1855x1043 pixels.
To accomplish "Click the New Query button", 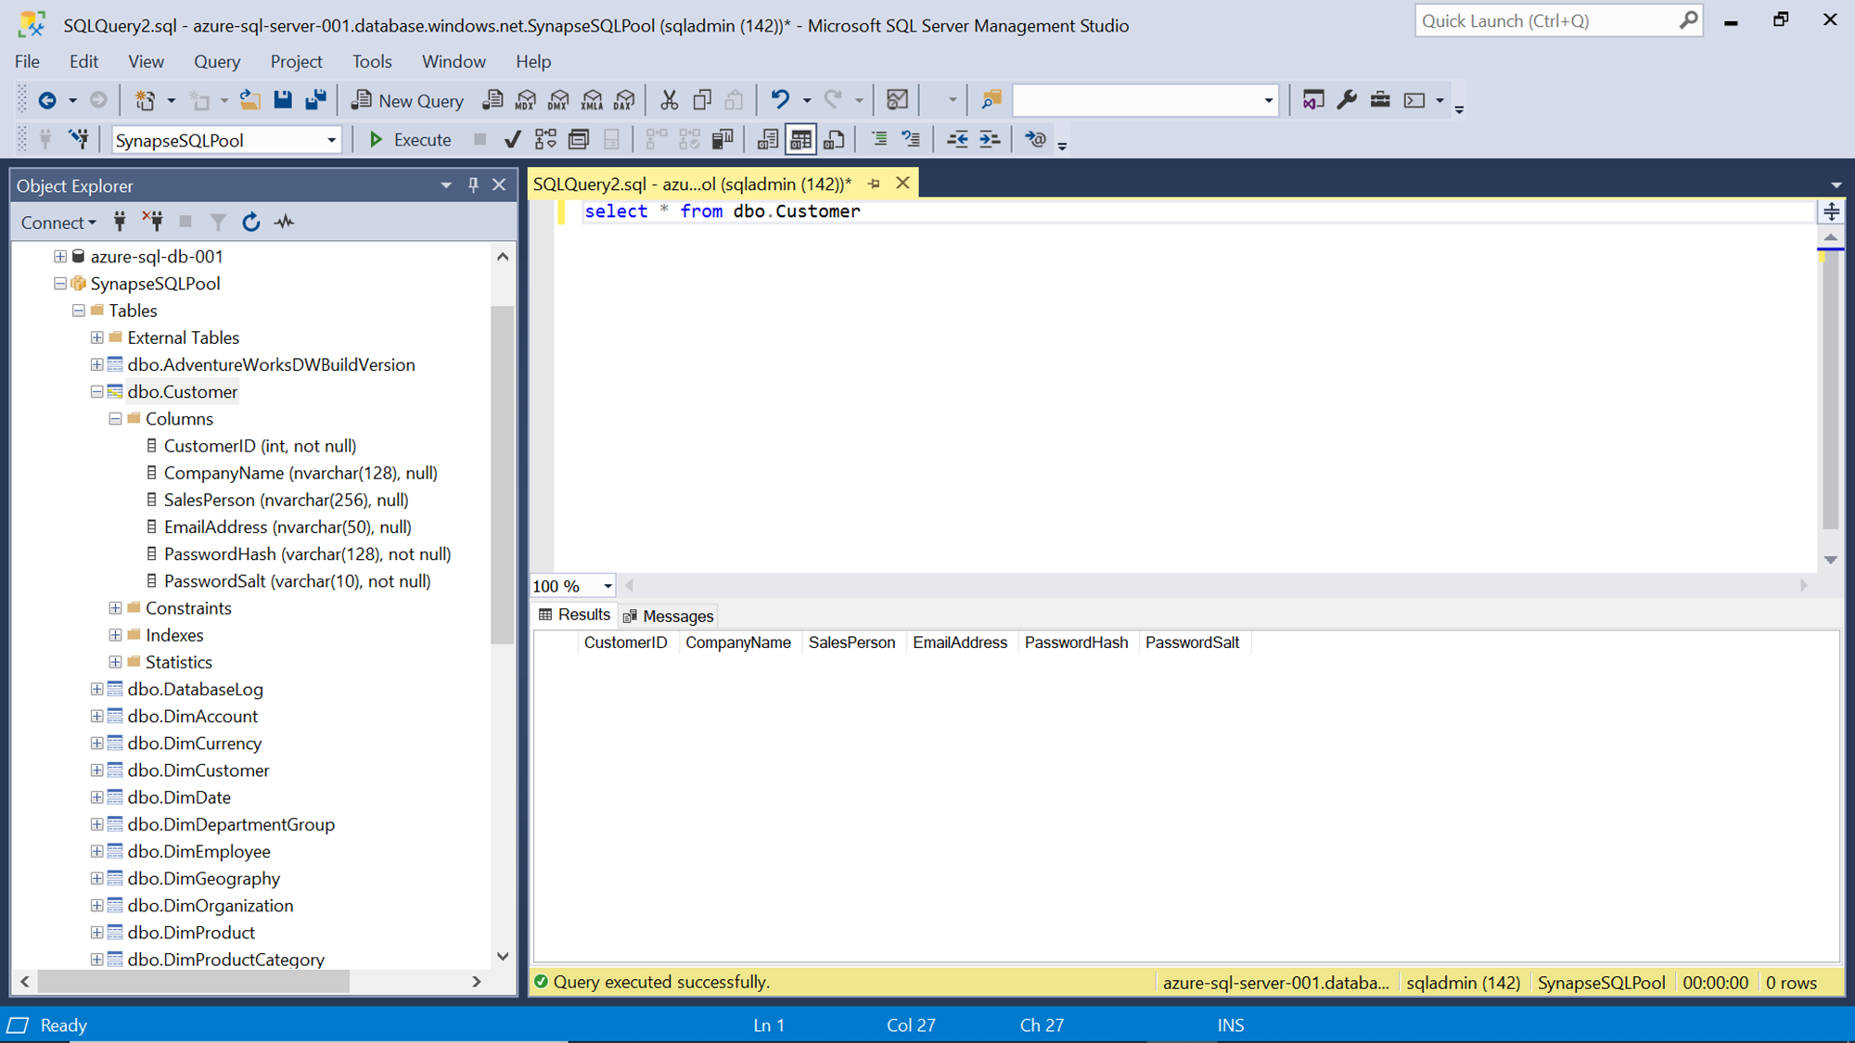I will click(x=407, y=100).
